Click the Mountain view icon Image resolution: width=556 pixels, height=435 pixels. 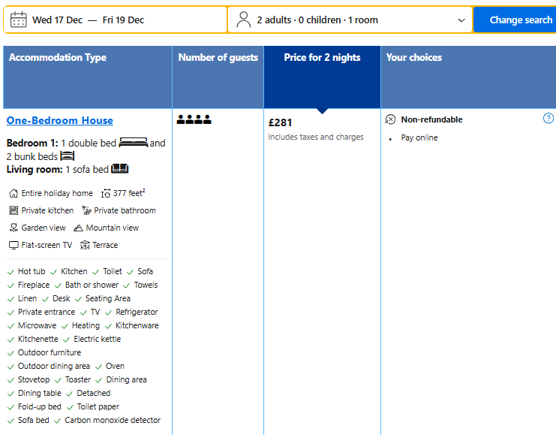(79, 228)
